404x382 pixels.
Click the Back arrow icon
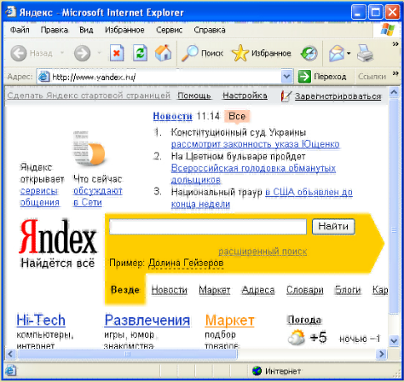click(19, 53)
